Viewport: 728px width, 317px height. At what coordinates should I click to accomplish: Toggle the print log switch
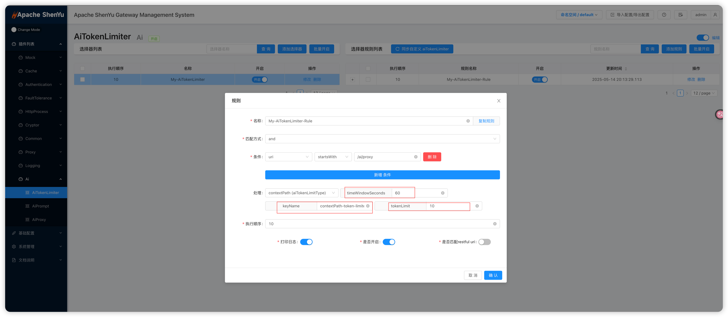tap(306, 242)
